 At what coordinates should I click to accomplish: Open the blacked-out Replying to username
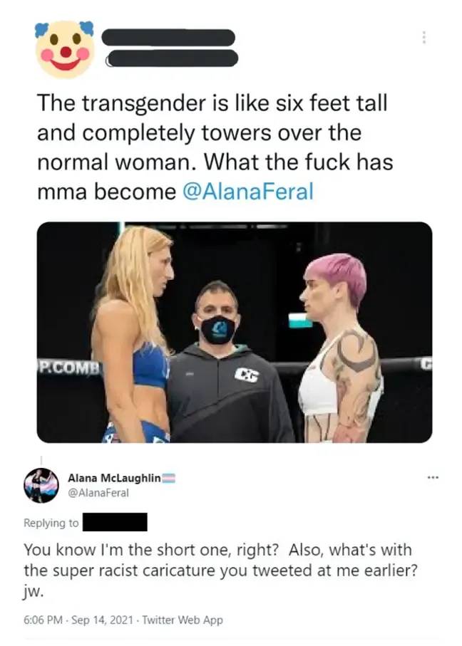pos(115,522)
